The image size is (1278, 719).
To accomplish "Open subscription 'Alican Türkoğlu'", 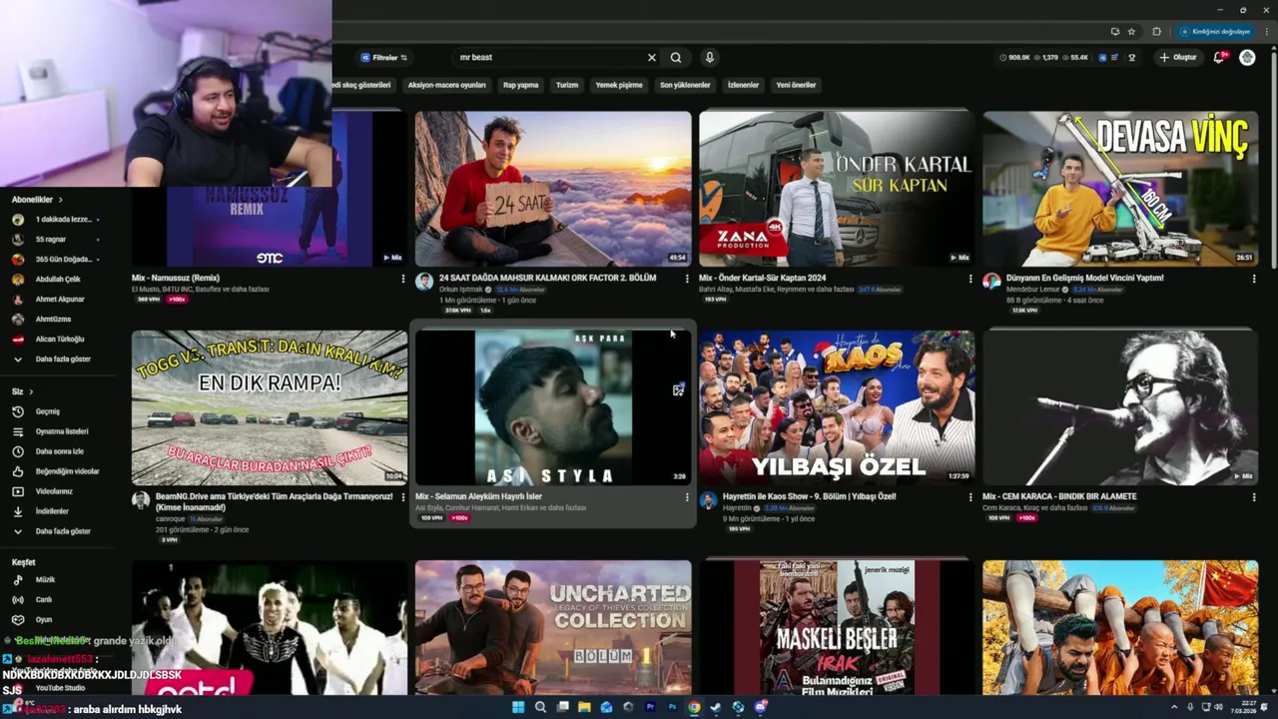I will point(59,340).
